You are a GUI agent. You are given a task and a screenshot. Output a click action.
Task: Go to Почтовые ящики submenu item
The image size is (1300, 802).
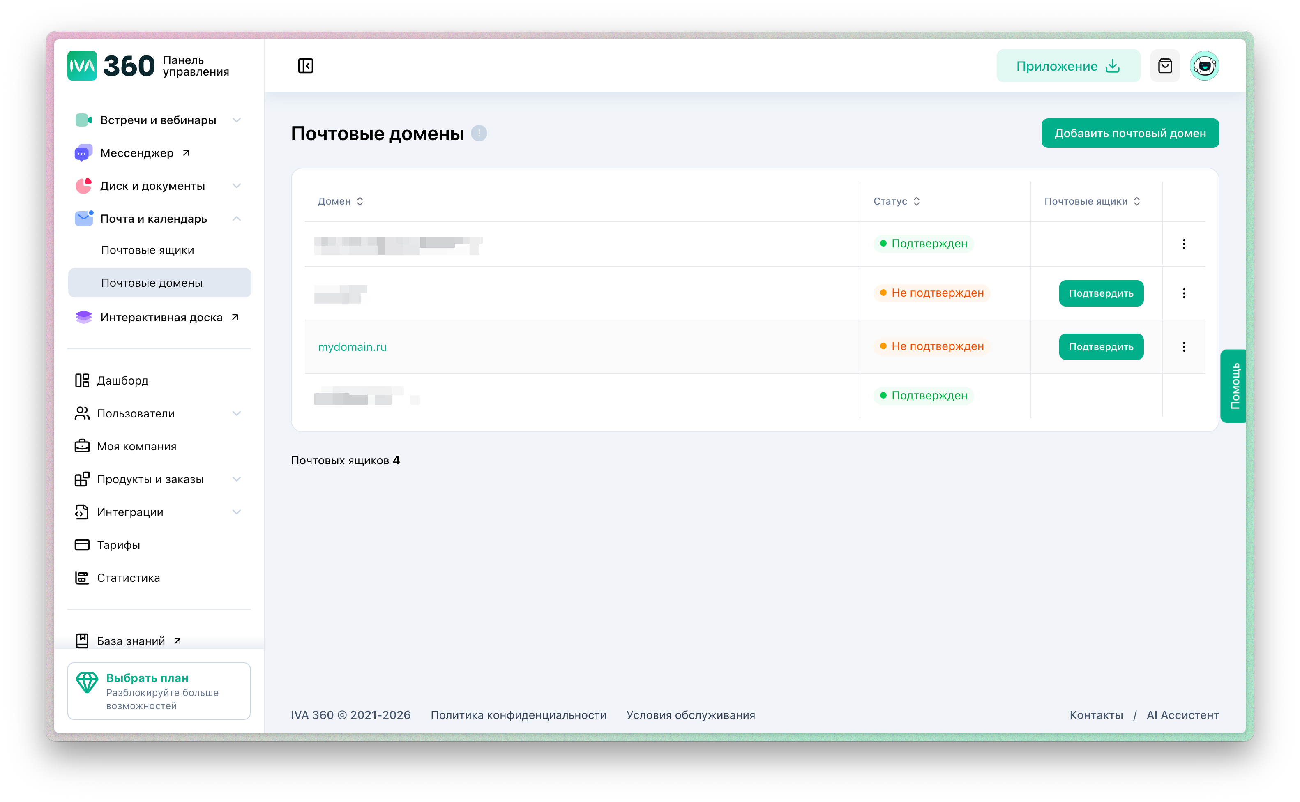pos(148,250)
